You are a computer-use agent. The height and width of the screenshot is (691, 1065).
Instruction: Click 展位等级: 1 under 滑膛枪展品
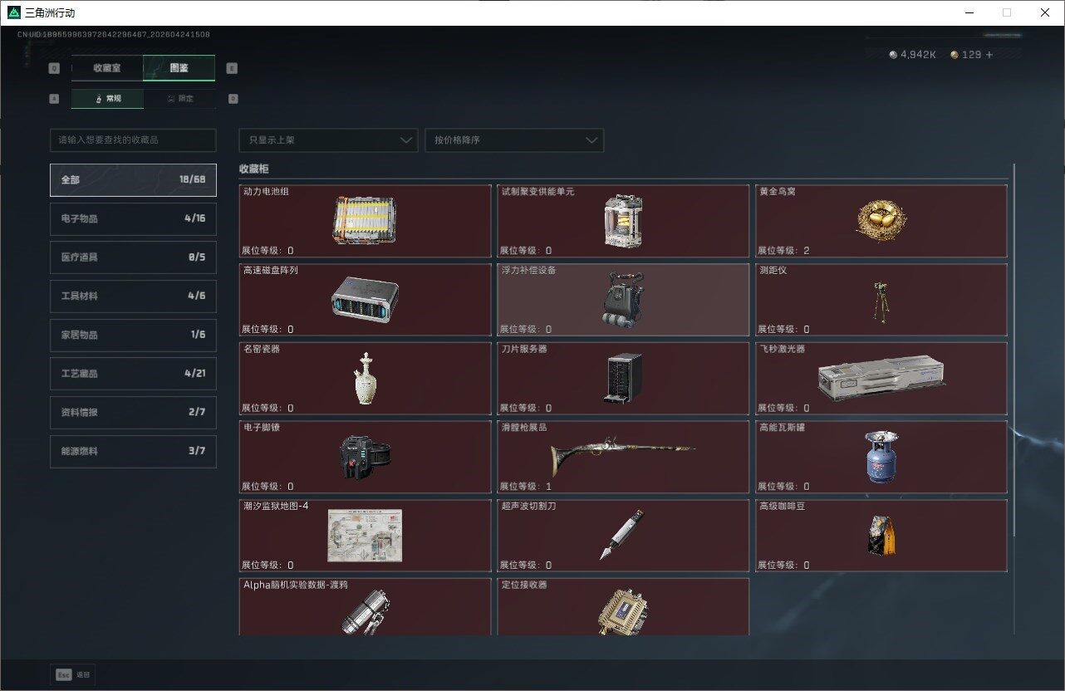coord(525,487)
